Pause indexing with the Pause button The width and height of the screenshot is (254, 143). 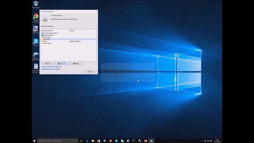click(76, 64)
